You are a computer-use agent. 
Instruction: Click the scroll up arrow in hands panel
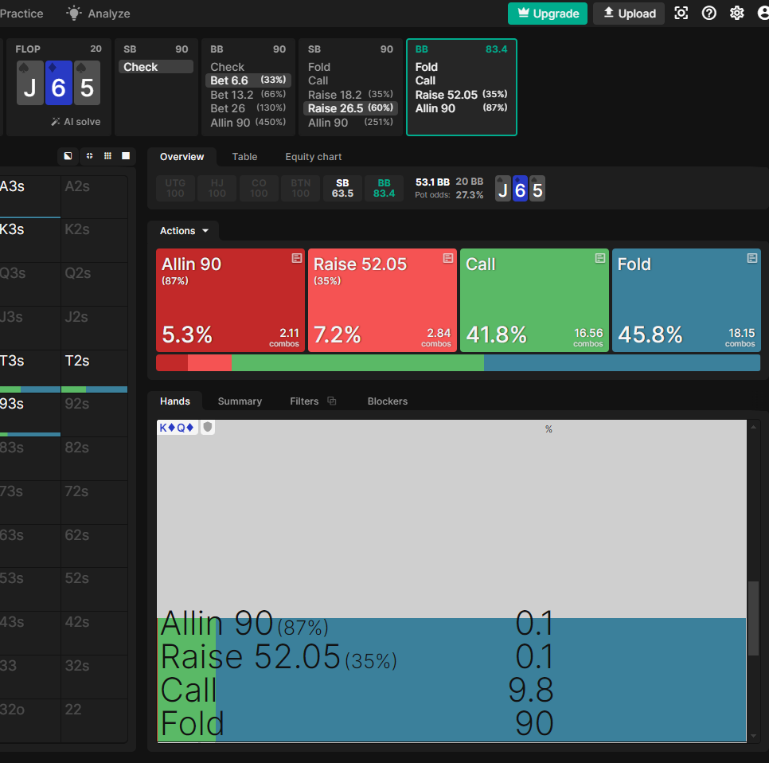click(753, 427)
